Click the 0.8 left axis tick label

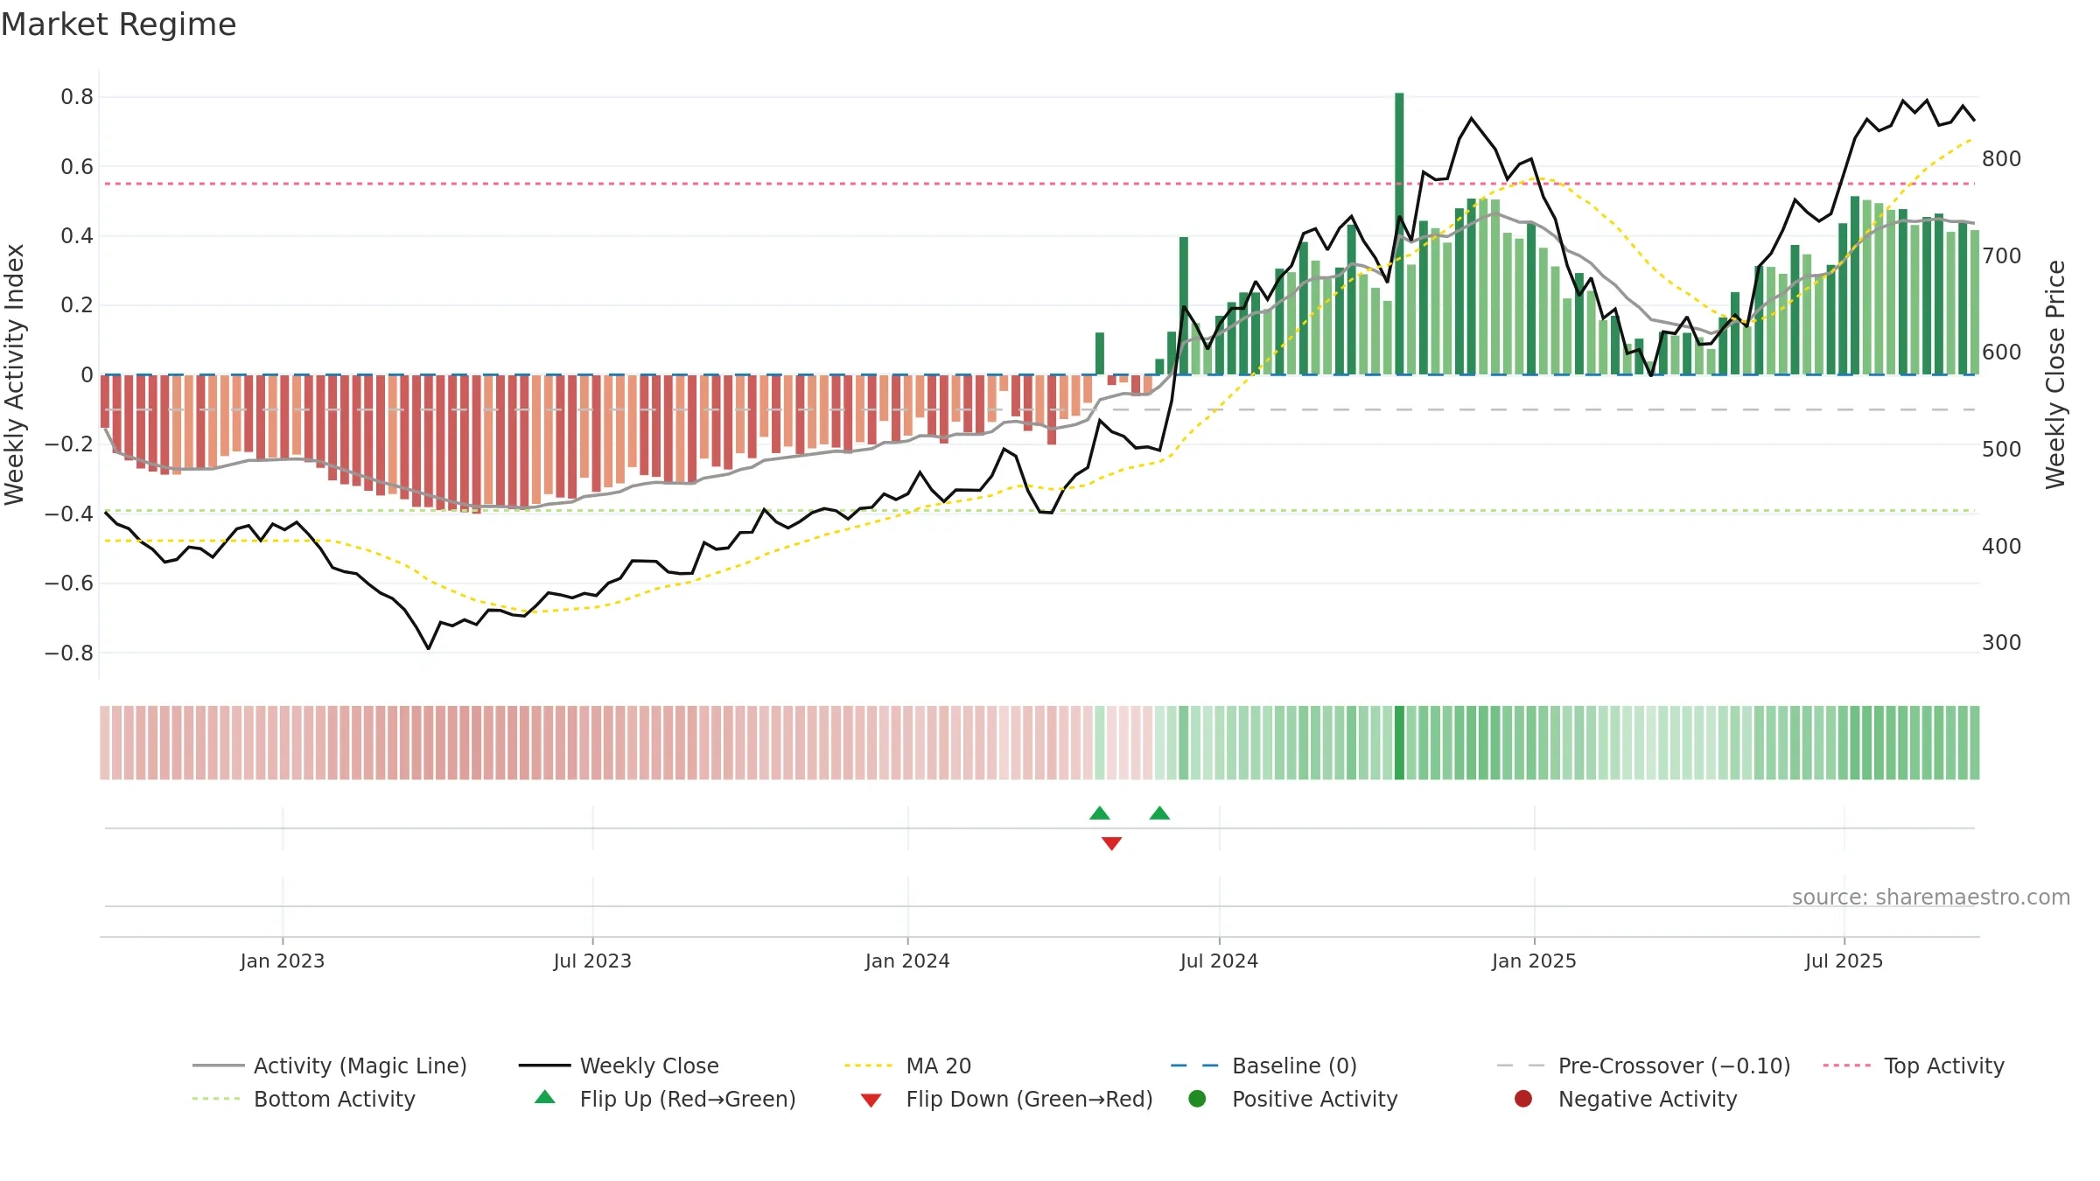tap(77, 97)
